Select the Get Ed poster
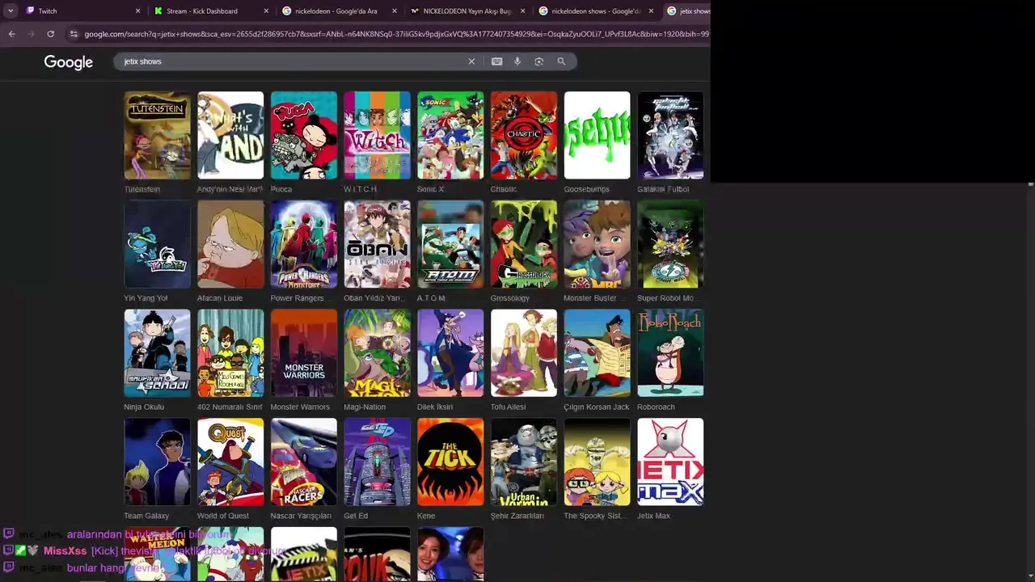1035x582 pixels. coord(377,462)
